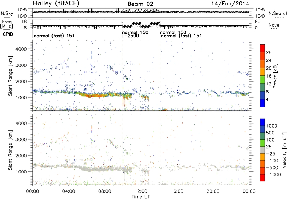Screen dimensions: 288x199
Task: Click the 'Beam 02' label
Action: [x=140, y=4]
